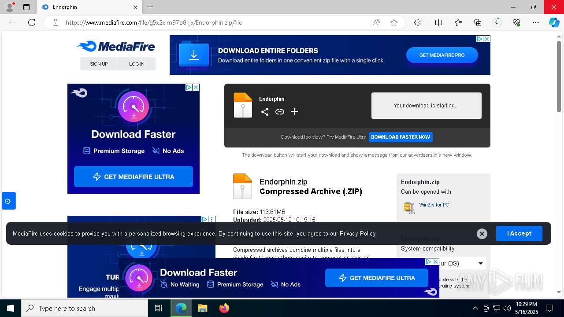Open the favorites list
Screen dimensions: 564x317
tap(458, 22)
